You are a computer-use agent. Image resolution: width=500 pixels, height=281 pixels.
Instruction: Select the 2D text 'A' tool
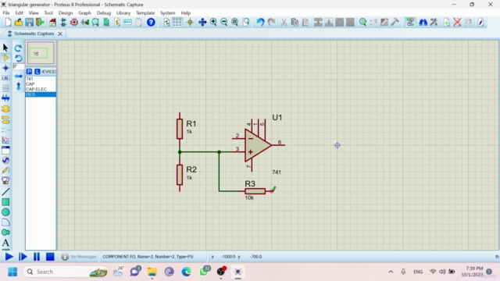[5, 243]
